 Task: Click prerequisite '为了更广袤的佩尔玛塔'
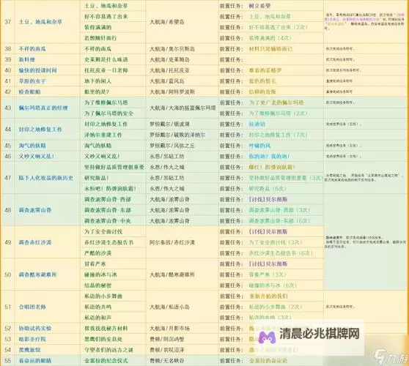276,102
